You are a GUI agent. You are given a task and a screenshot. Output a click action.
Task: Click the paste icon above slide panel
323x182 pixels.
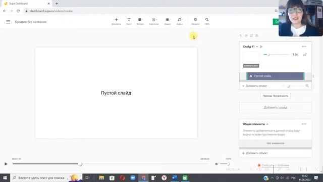[x=257, y=36]
